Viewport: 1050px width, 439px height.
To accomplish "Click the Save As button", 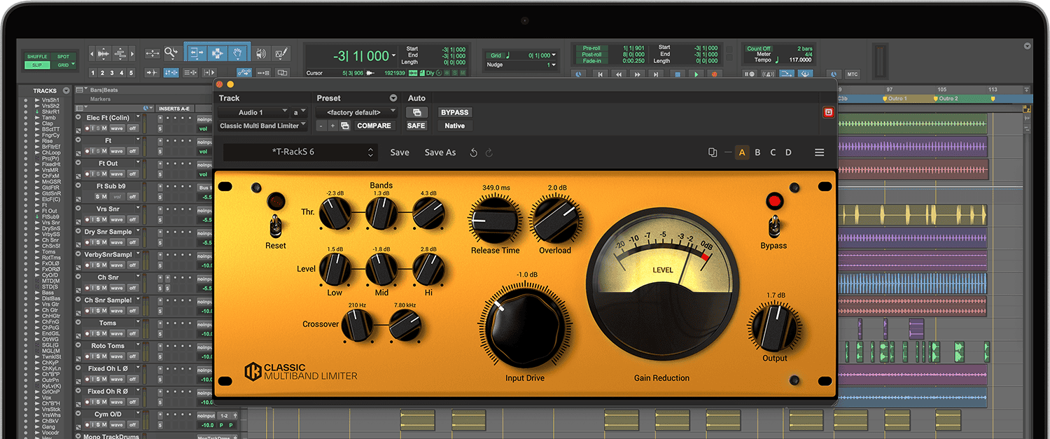I will pyautogui.click(x=440, y=152).
